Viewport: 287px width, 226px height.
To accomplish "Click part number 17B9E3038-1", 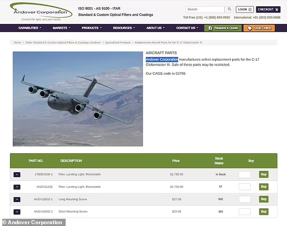I will pos(43,174).
